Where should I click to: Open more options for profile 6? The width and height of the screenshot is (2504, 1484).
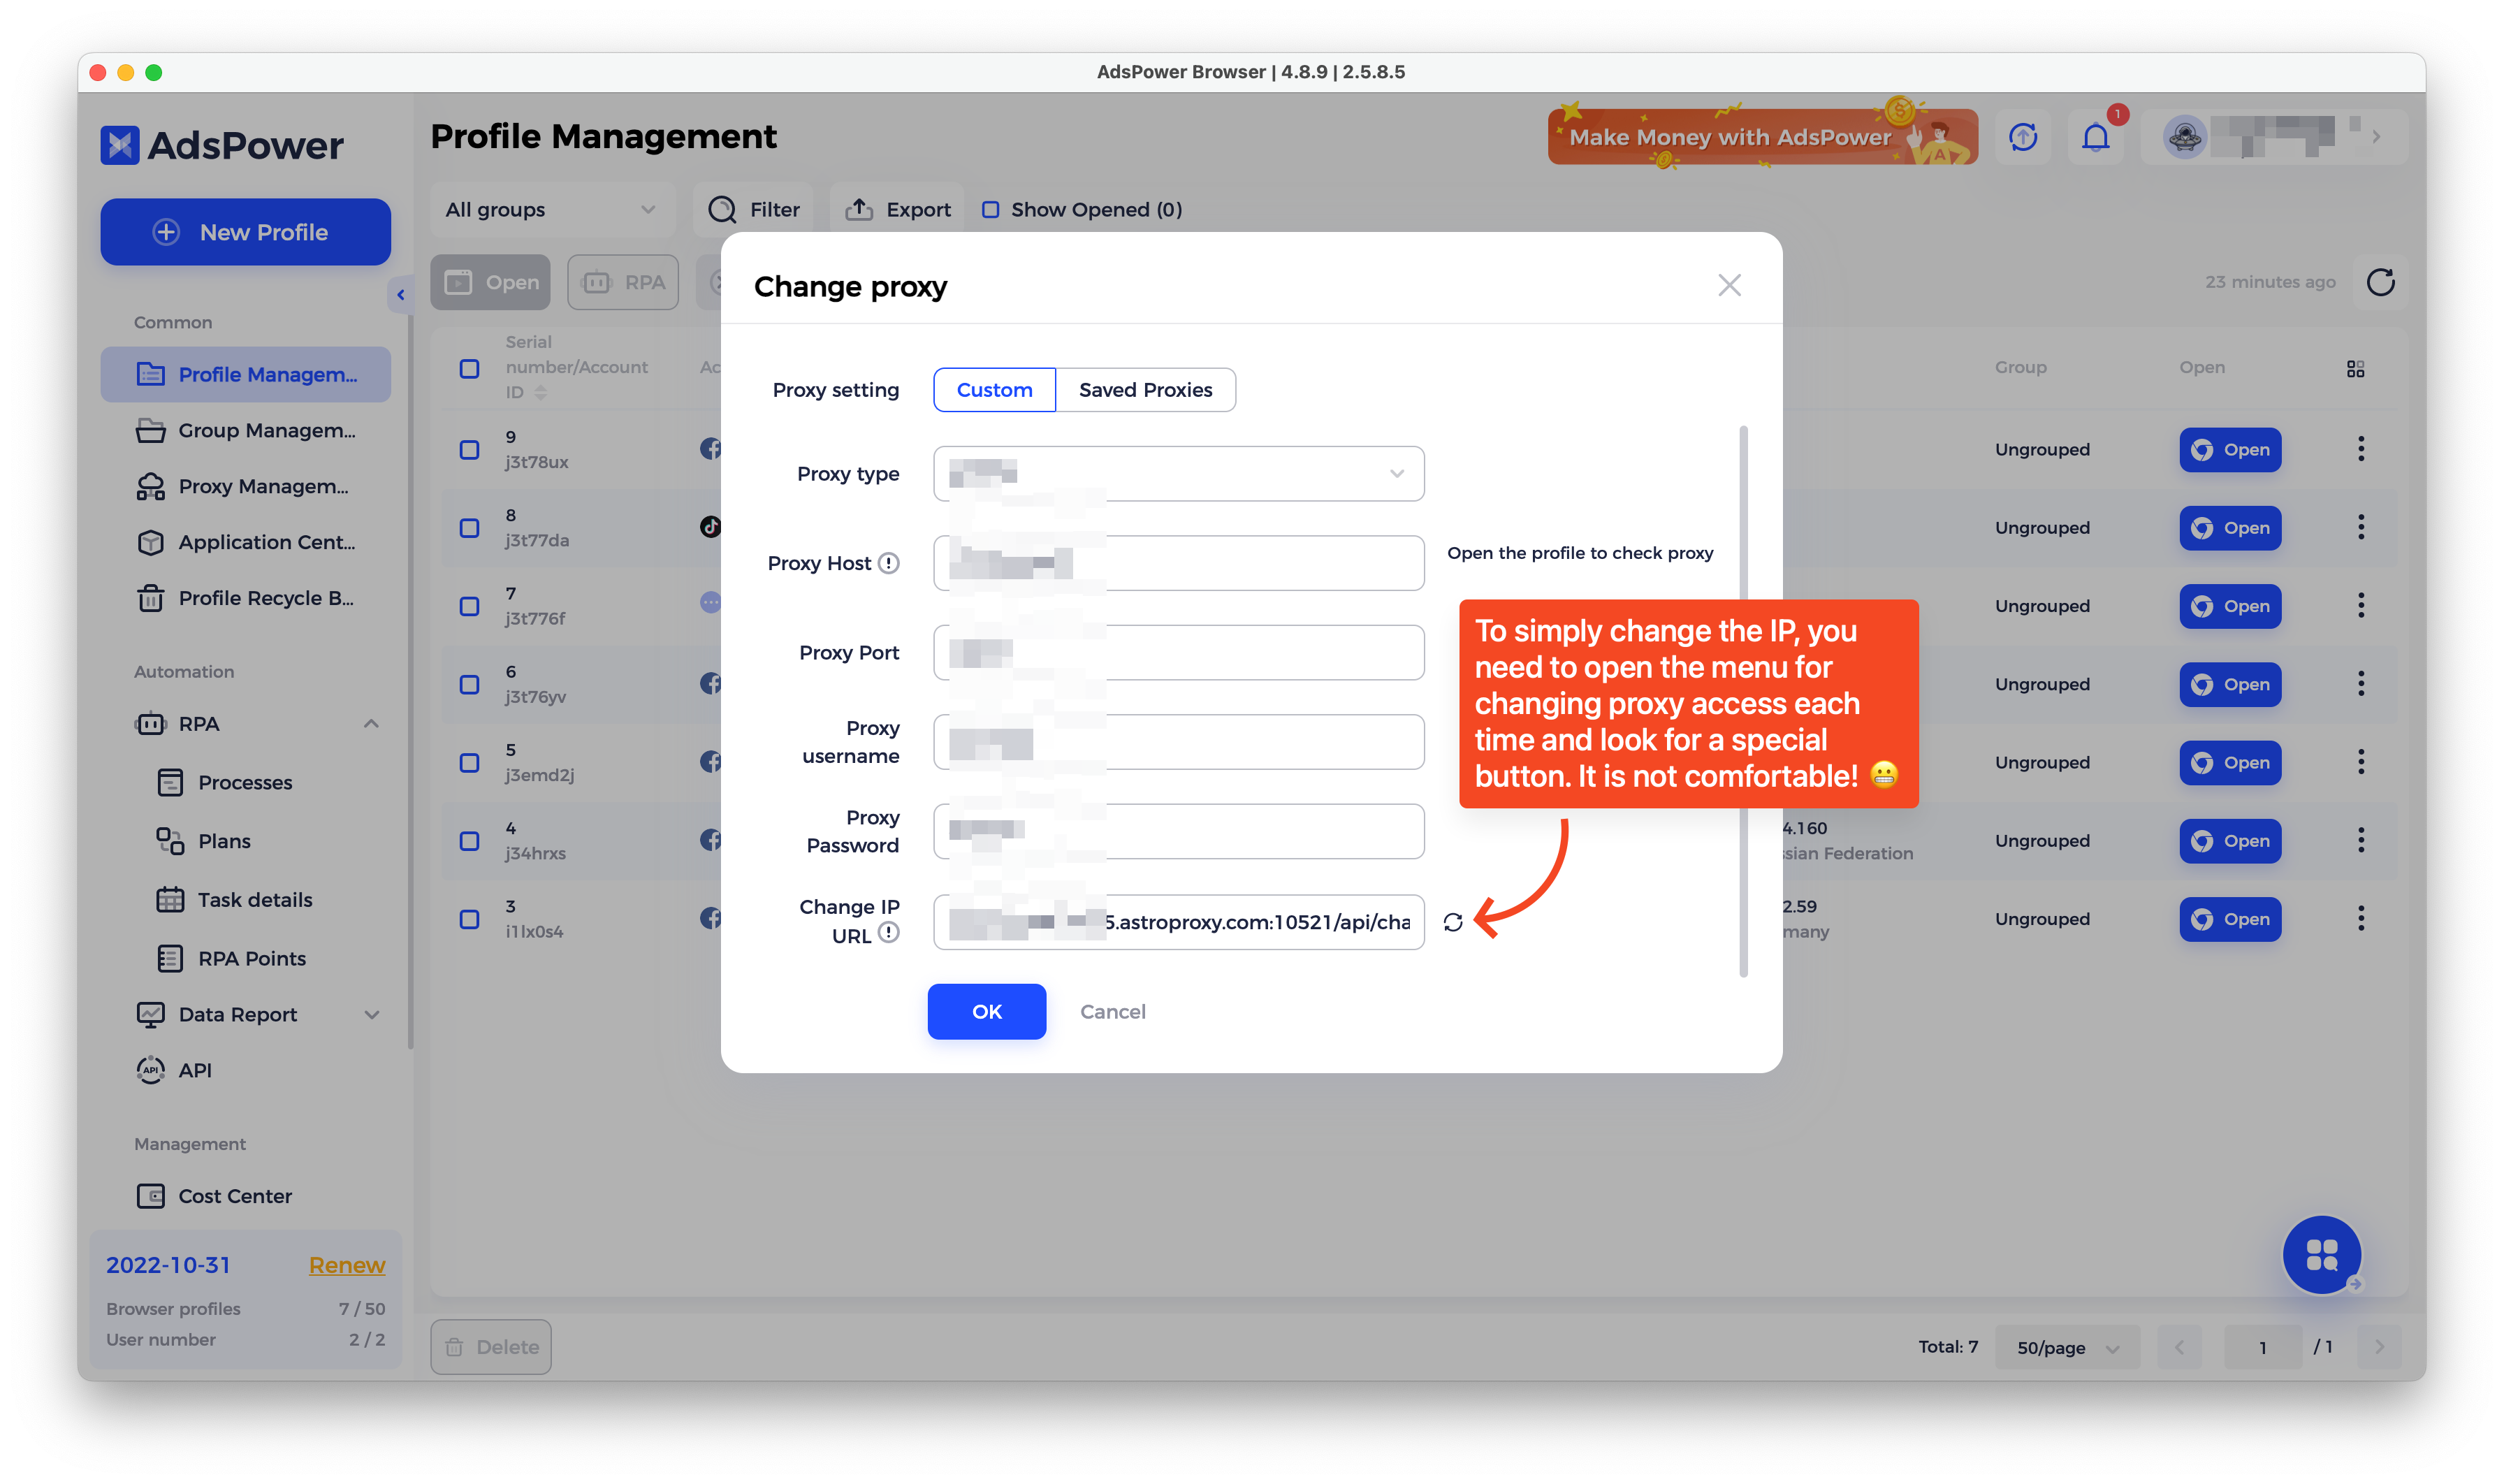[2360, 684]
